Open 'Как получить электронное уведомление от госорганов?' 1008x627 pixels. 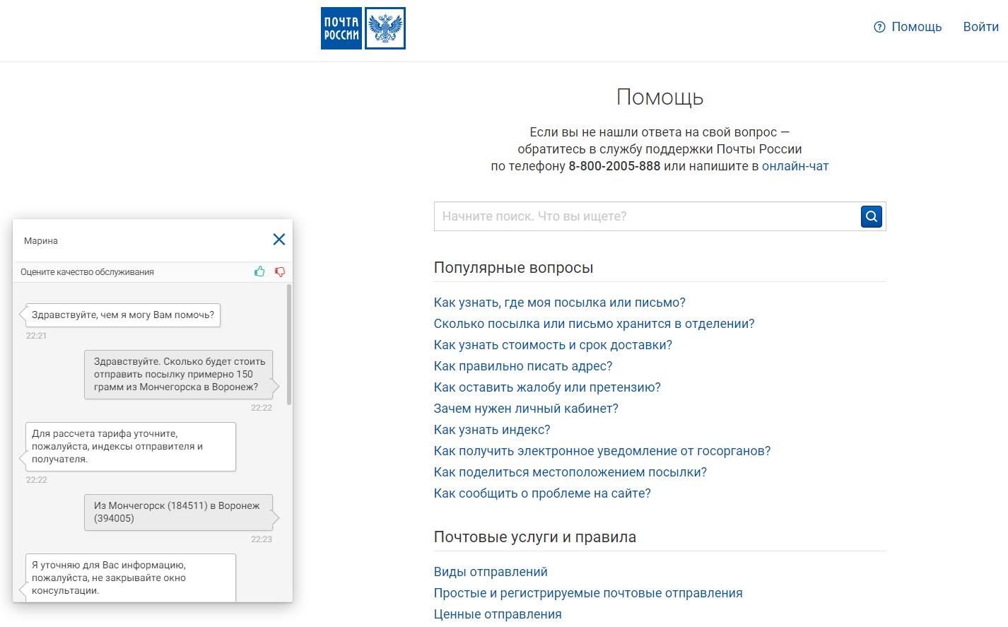pyautogui.click(x=602, y=451)
